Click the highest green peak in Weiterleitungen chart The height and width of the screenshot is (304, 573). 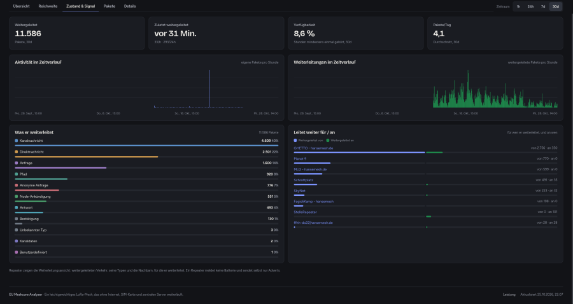click(x=468, y=88)
